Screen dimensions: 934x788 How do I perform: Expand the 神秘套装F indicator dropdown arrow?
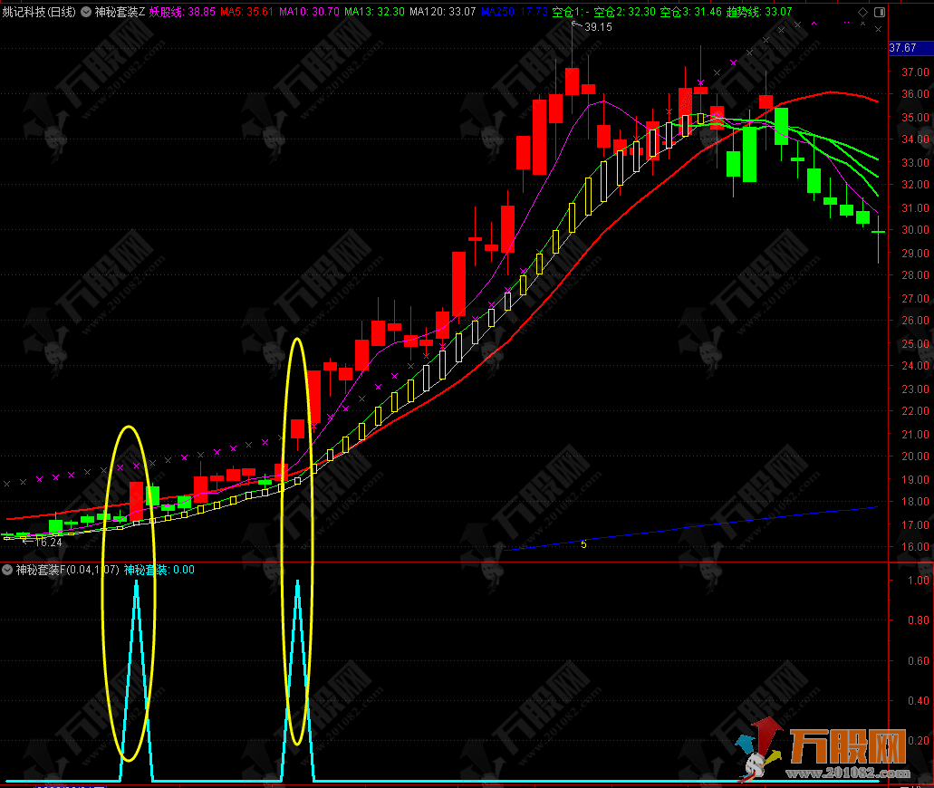tap(8, 570)
